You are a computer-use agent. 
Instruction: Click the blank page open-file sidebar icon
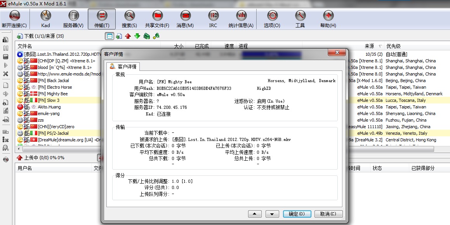pos(5,85)
